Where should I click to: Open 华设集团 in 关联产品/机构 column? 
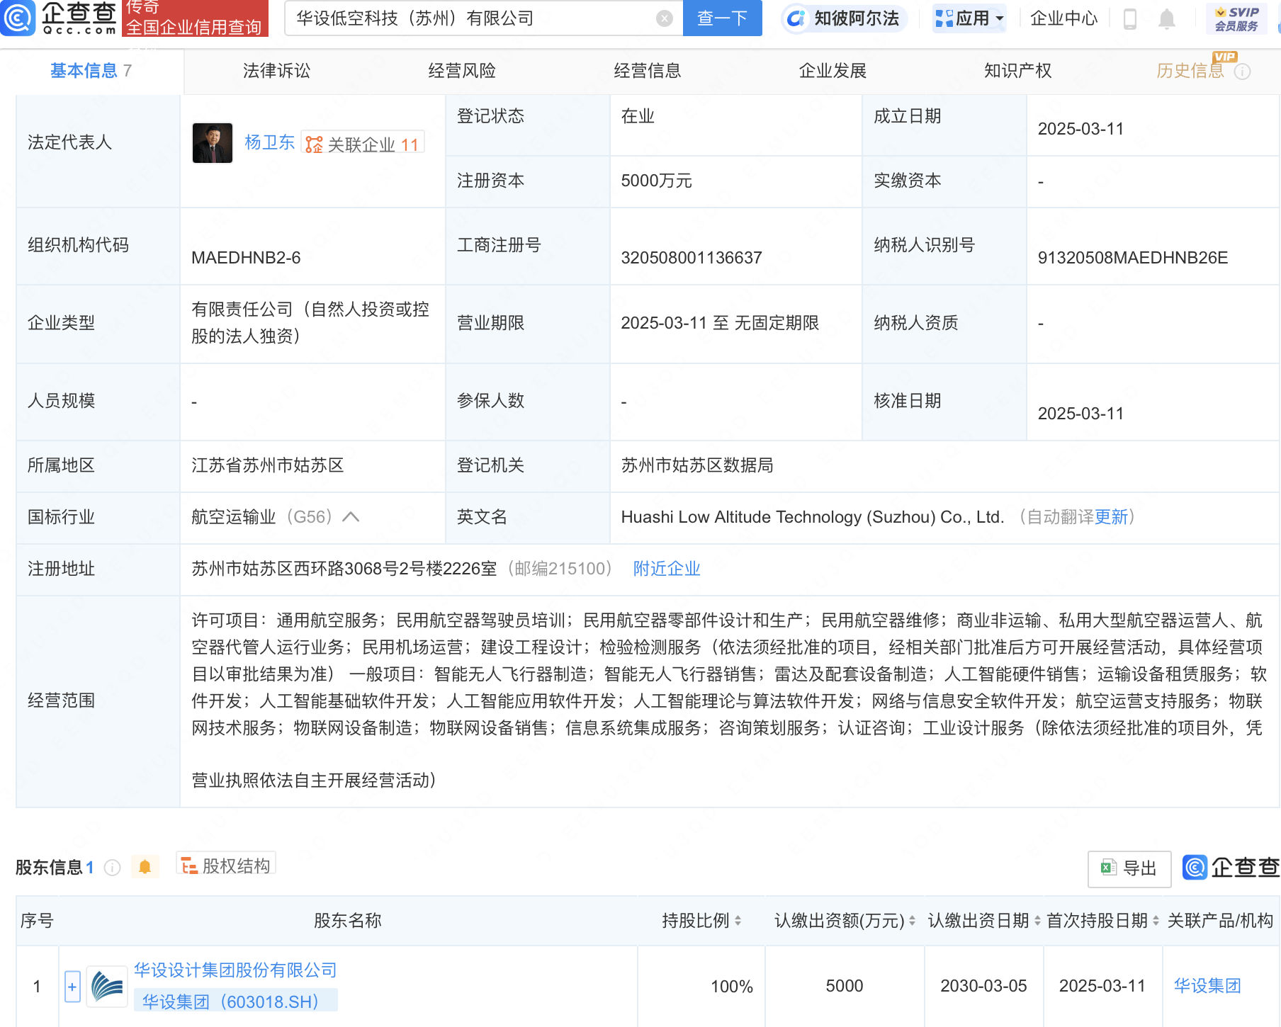click(1207, 986)
